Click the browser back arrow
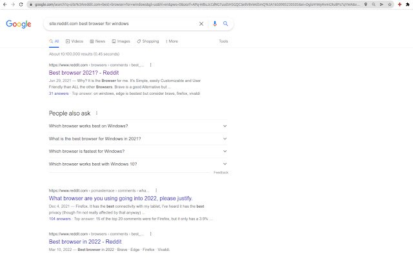This screenshot has height=258, width=413. 5,5
